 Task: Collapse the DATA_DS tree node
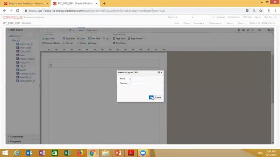click(9, 36)
